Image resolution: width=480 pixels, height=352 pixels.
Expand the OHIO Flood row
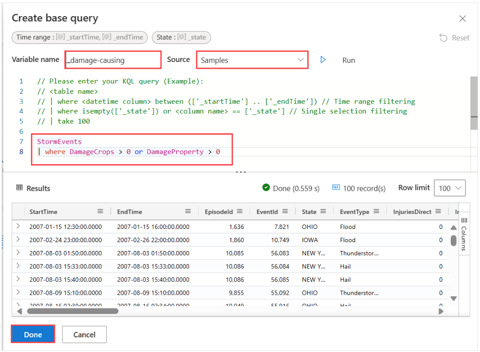pos(18,226)
